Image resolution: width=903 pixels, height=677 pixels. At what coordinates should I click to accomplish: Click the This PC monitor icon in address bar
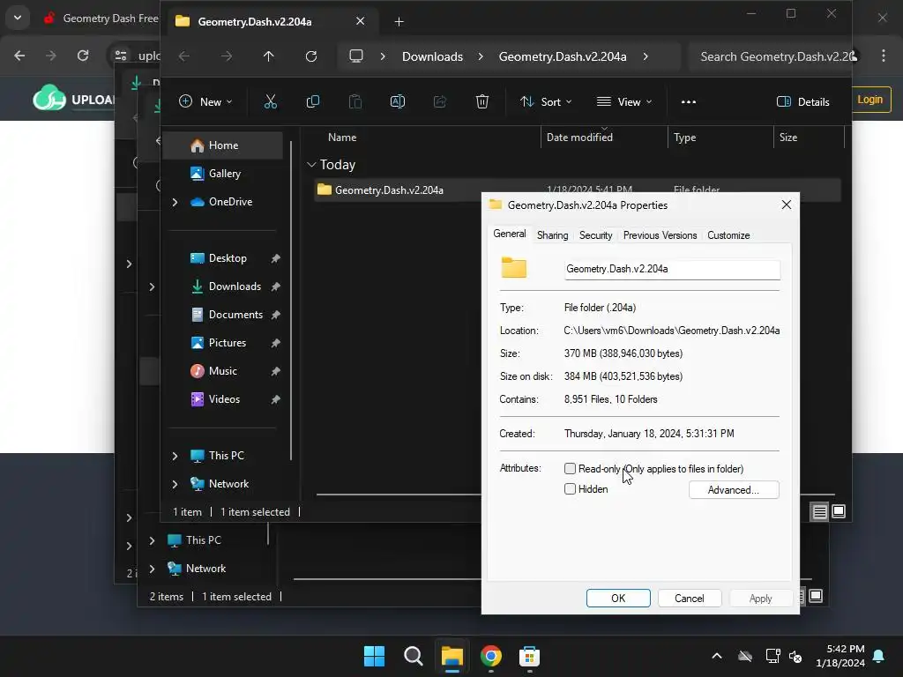[356, 56]
